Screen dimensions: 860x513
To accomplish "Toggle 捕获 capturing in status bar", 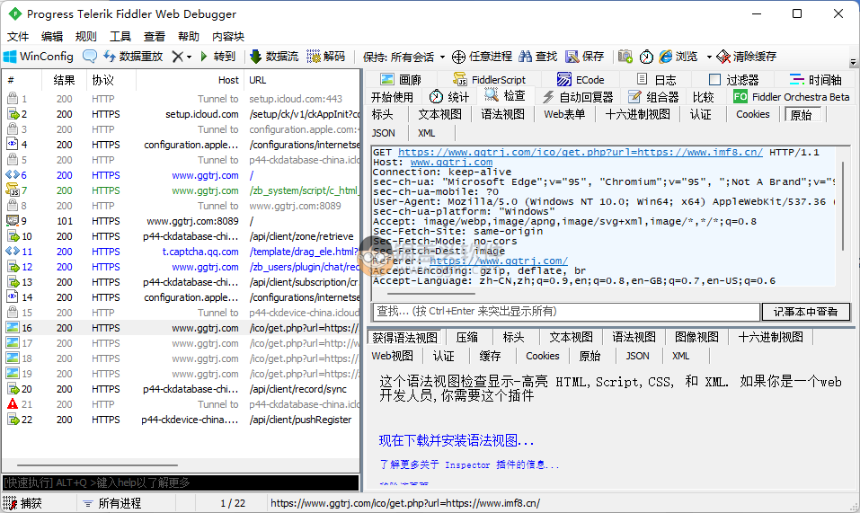I will (x=23, y=503).
